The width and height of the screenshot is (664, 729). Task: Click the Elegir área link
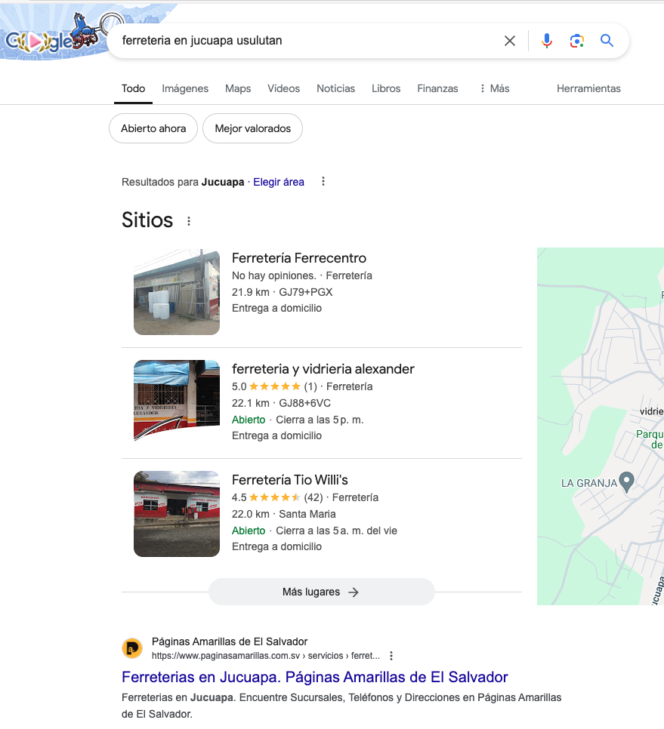[x=278, y=183]
